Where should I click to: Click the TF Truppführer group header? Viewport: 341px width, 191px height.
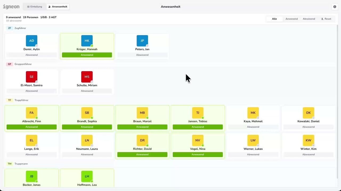[x=18, y=100]
